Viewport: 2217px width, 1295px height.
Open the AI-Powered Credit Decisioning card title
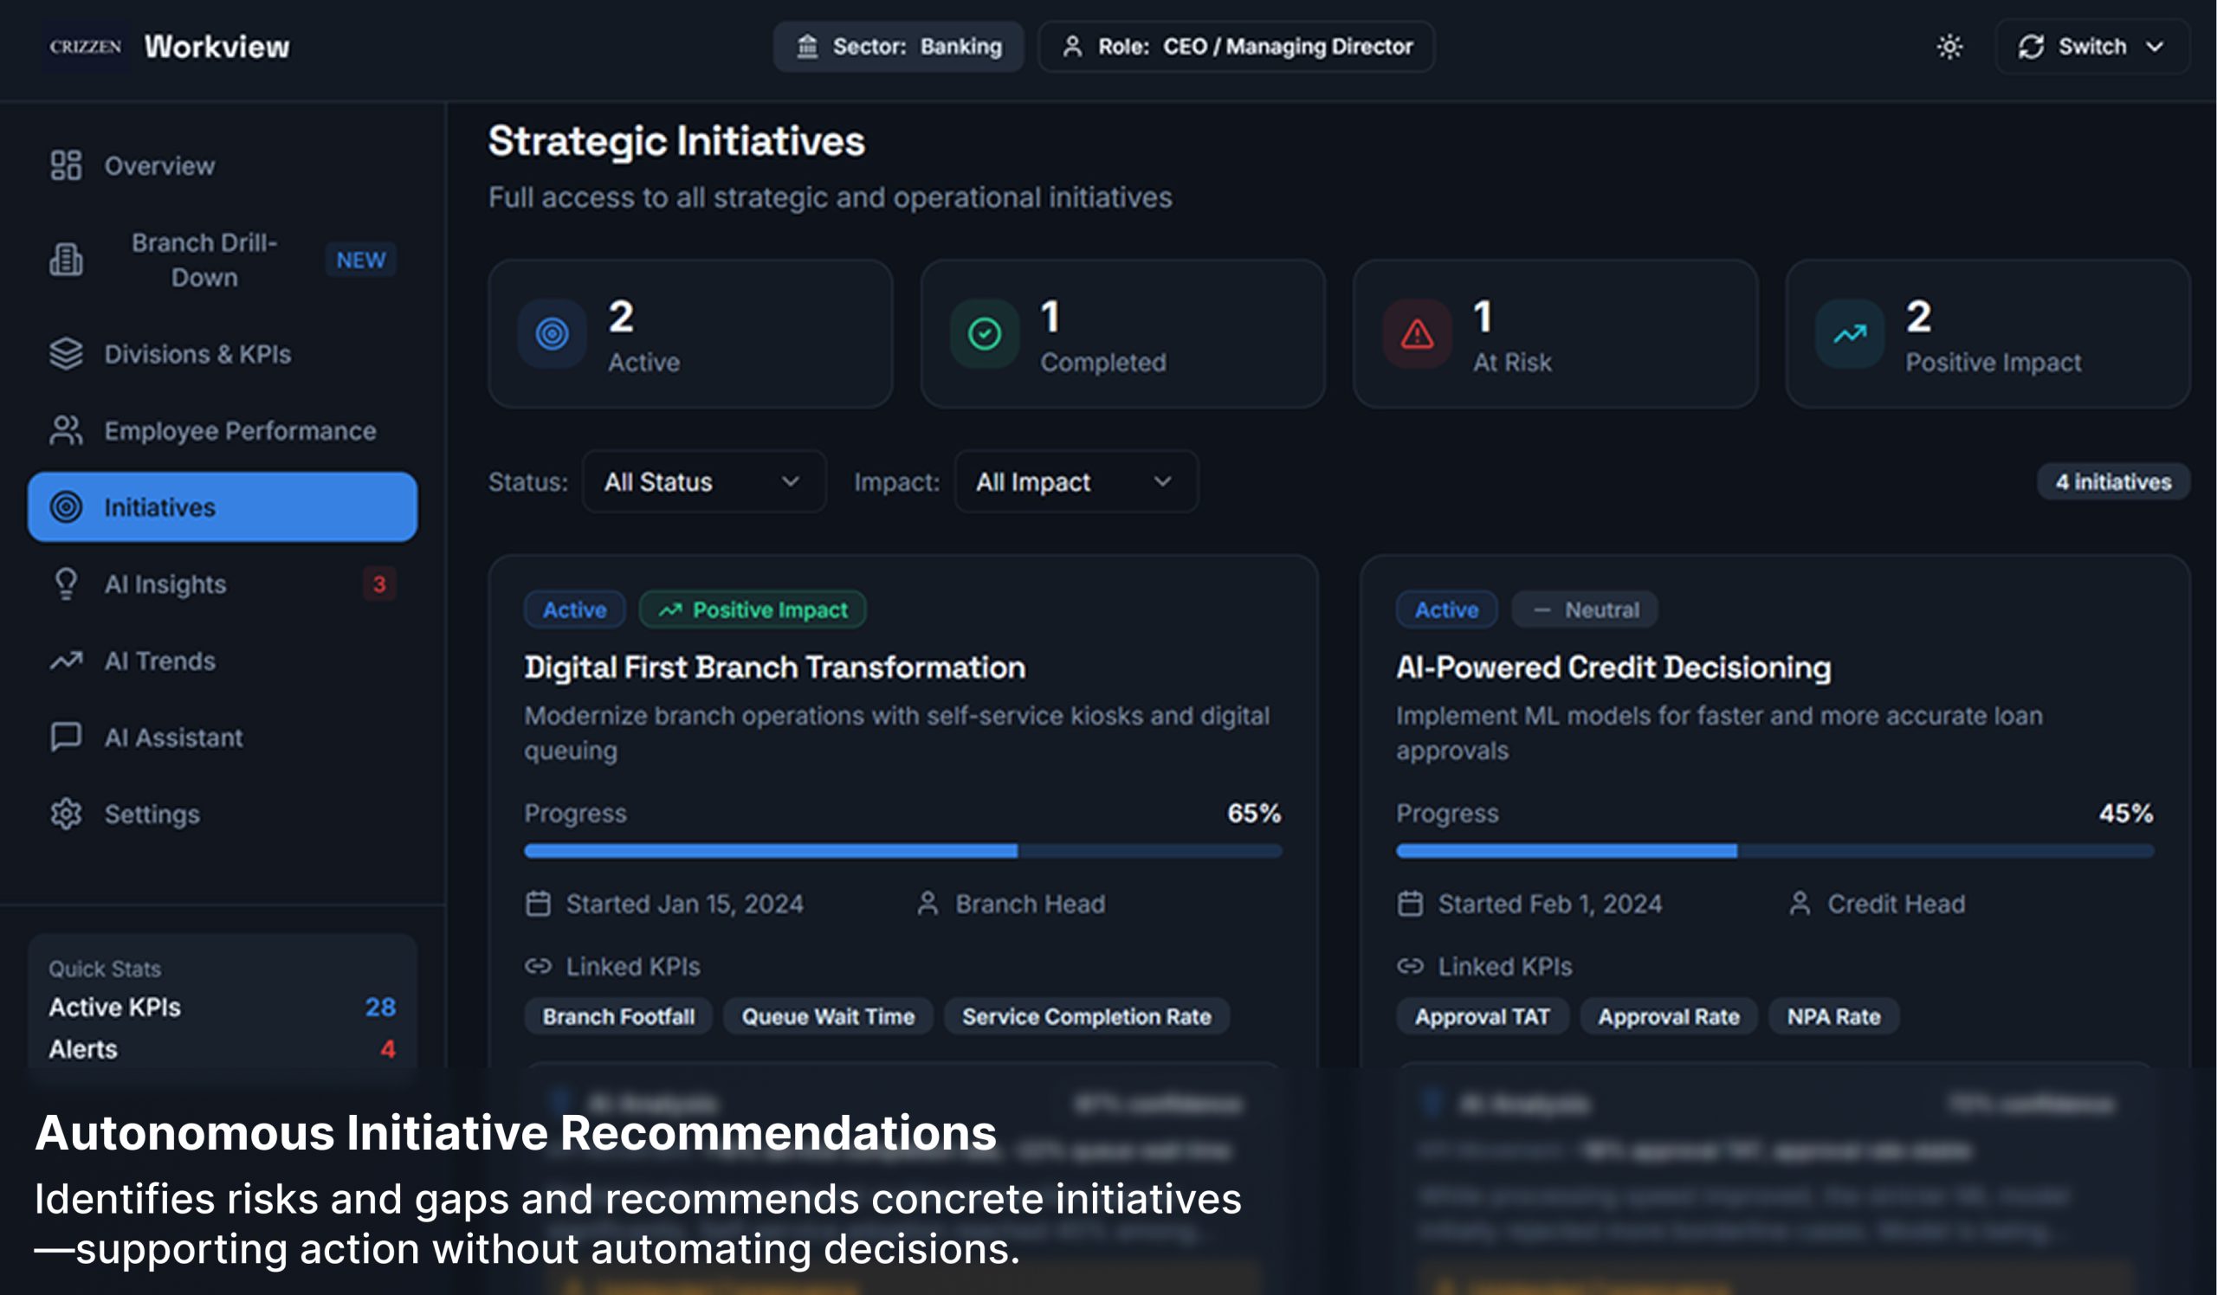(x=1613, y=667)
